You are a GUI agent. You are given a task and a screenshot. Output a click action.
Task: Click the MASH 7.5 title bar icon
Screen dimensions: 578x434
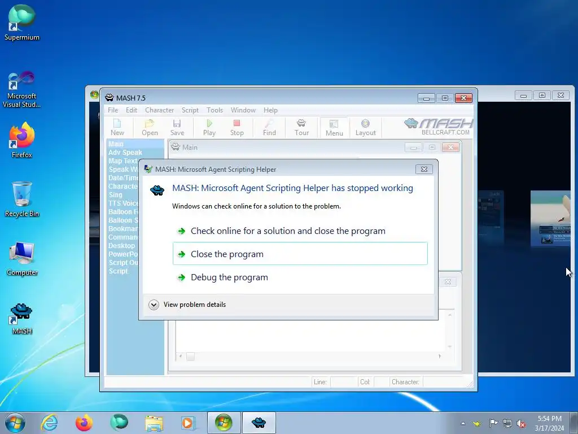click(110, 97)
